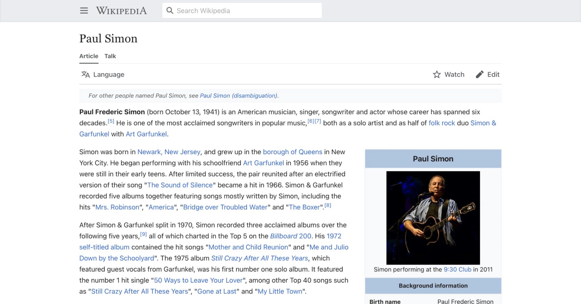The image size is (581, 304).
Task: Open Still Crazy After All These Years album link
Action: tap(260, 258)
